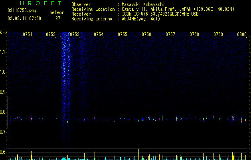Viewport: 251px width, 160px height.
Task: Click the 0800 time marker
Action: click(242, 34)
